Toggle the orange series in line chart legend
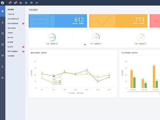This screenshot has width=160, height=120. (72, 93)
